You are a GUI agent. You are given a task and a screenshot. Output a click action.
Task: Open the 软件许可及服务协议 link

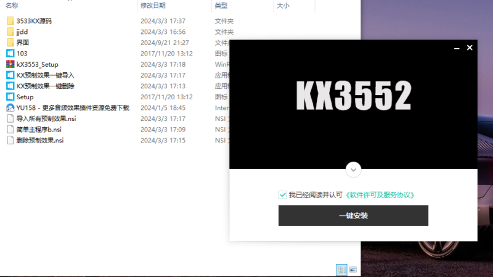click(380, 195)
